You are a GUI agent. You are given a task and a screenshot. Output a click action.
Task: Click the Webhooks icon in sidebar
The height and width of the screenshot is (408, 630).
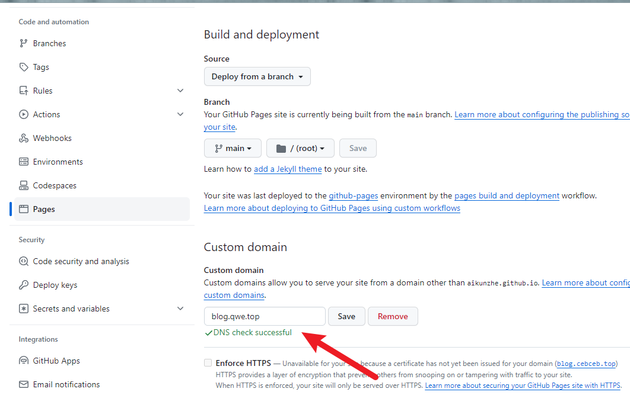pos(24,138)
